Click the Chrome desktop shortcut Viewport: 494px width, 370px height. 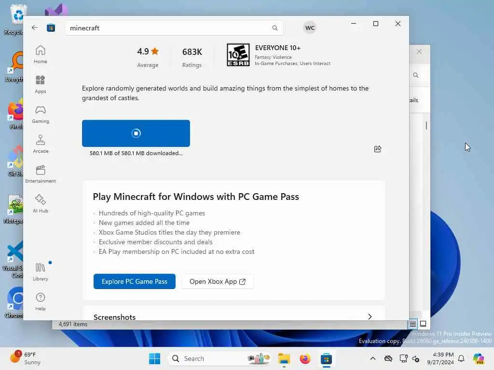(14, 302)
